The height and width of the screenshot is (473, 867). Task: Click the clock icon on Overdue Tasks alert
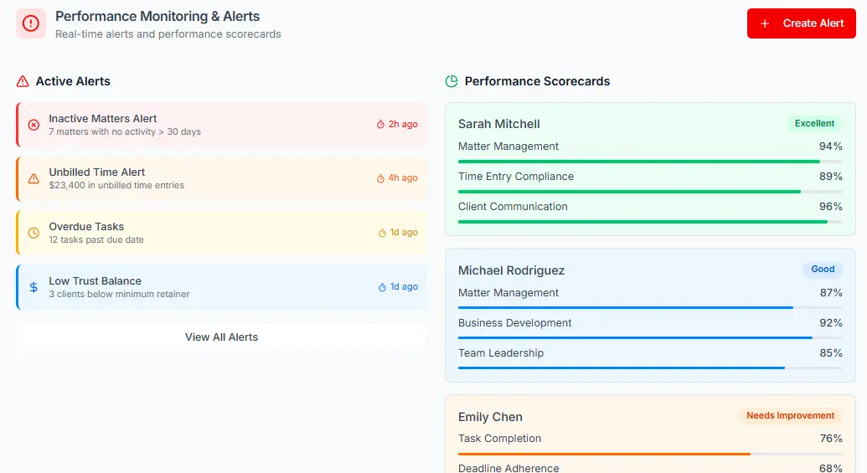point(34,233)
